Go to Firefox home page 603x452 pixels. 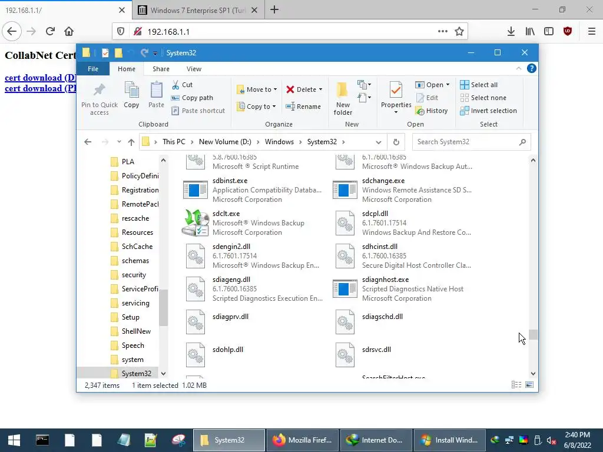(69, 31)
